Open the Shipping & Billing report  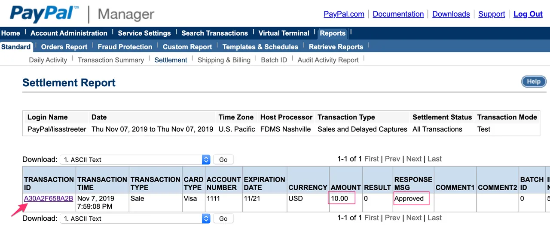[x=224, y=60]
